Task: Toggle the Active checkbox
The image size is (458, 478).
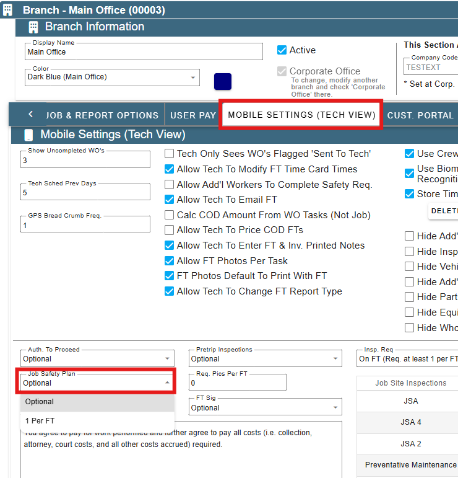Action: tap(282, 50)
